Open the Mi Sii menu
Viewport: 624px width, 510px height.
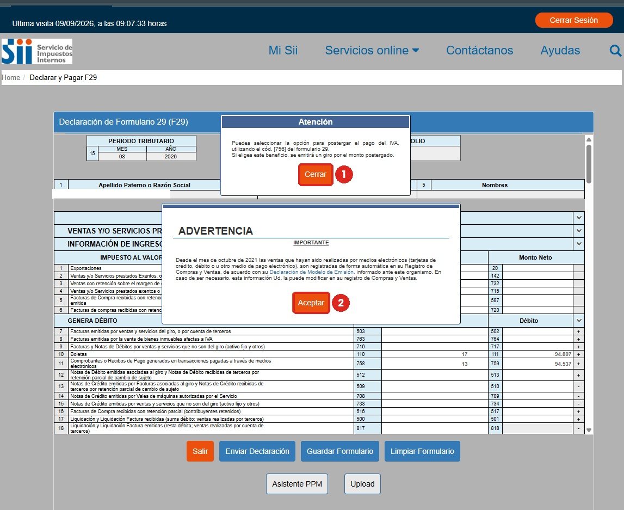[283, 50]
